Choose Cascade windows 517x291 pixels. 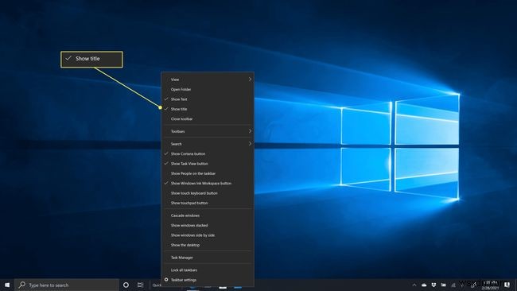click(208, 215)
